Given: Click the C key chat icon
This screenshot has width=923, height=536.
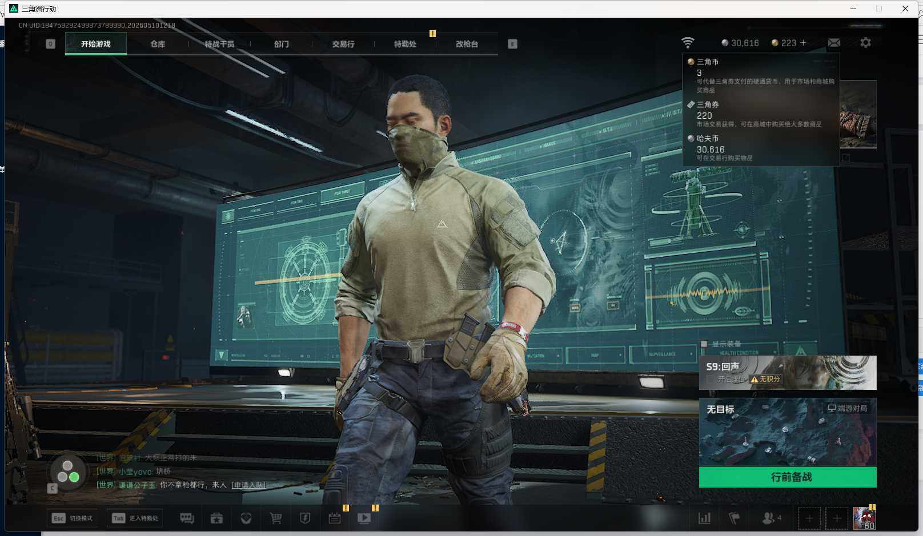Looking at the screenshot, I should pos(52,488).
